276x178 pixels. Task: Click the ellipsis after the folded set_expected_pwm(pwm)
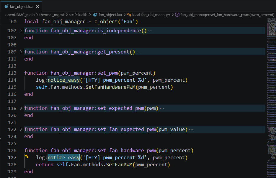pos(162,108)
